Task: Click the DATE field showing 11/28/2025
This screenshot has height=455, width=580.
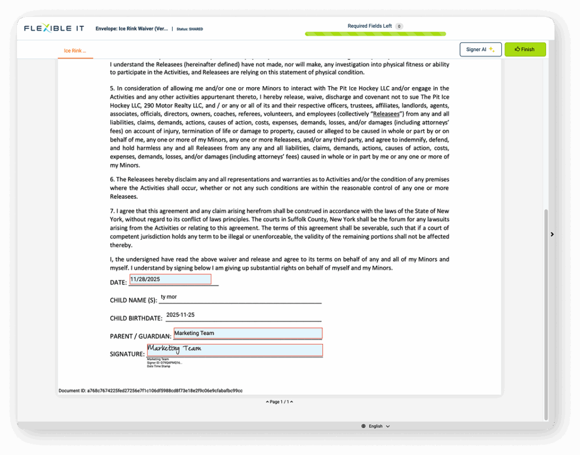Action: pyautogui.click(x=170, y=279)
